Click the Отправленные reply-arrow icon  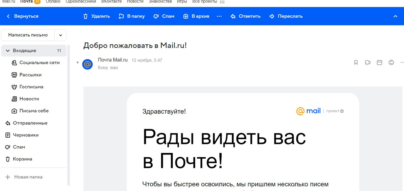pyautogui.click(x=8, y=123)
